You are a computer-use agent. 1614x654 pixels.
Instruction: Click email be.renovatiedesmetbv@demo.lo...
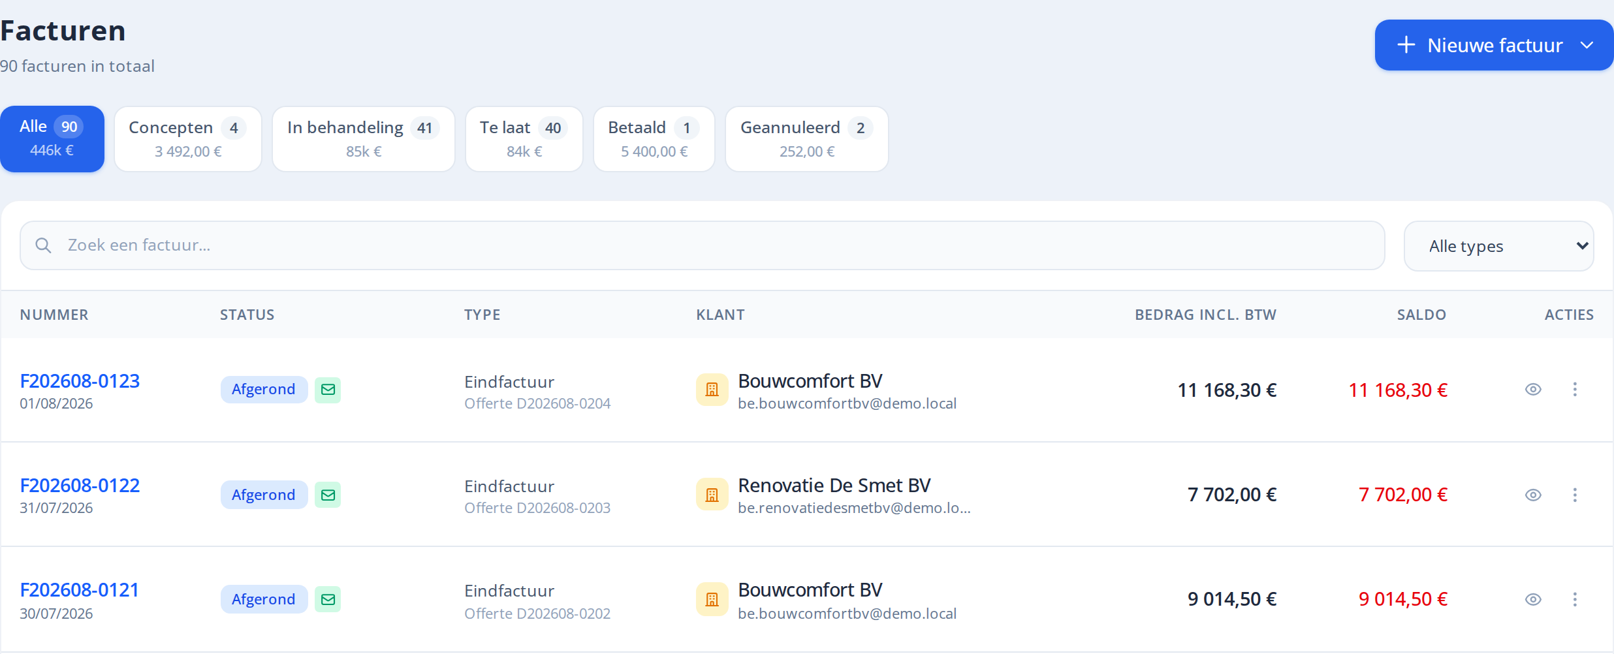click(855, 508)
